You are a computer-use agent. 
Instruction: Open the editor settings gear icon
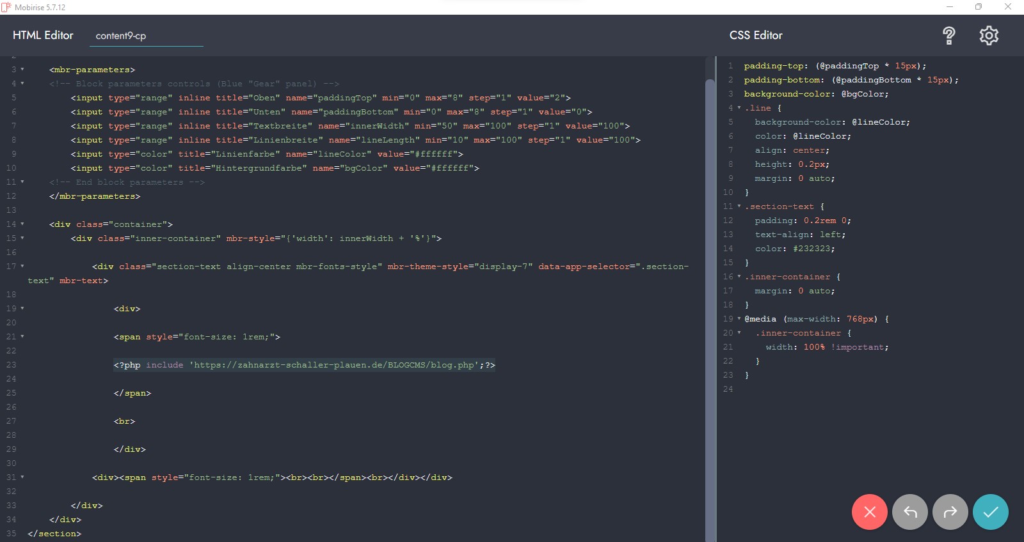click(x=989, y=36)
